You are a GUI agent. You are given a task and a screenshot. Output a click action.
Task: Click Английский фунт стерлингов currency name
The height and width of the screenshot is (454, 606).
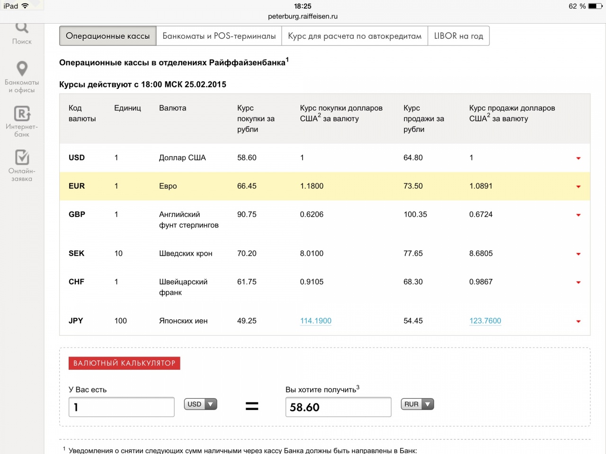[x=189, y=220]
